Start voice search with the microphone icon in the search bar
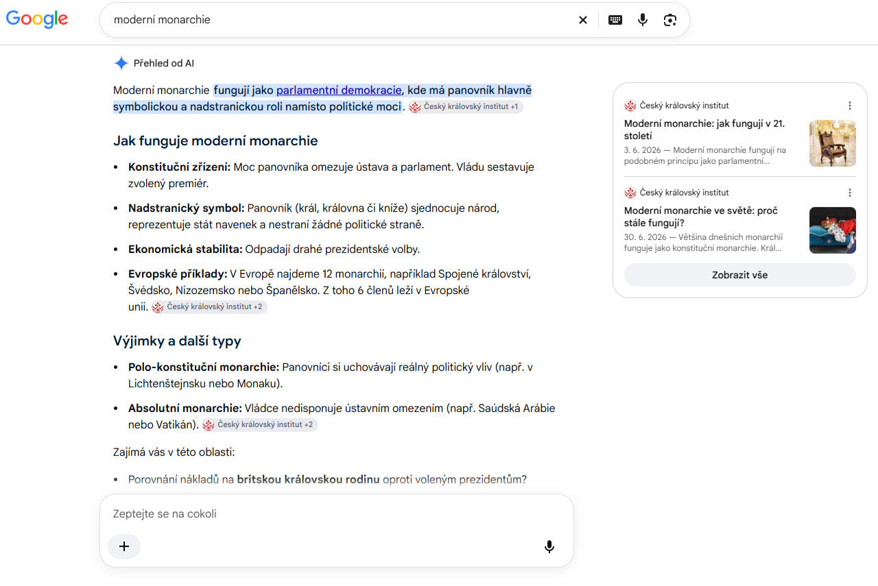 (643, 20)
